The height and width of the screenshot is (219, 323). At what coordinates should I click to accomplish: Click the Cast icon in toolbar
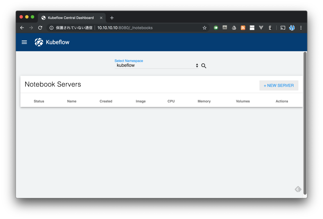pos(283,28)
